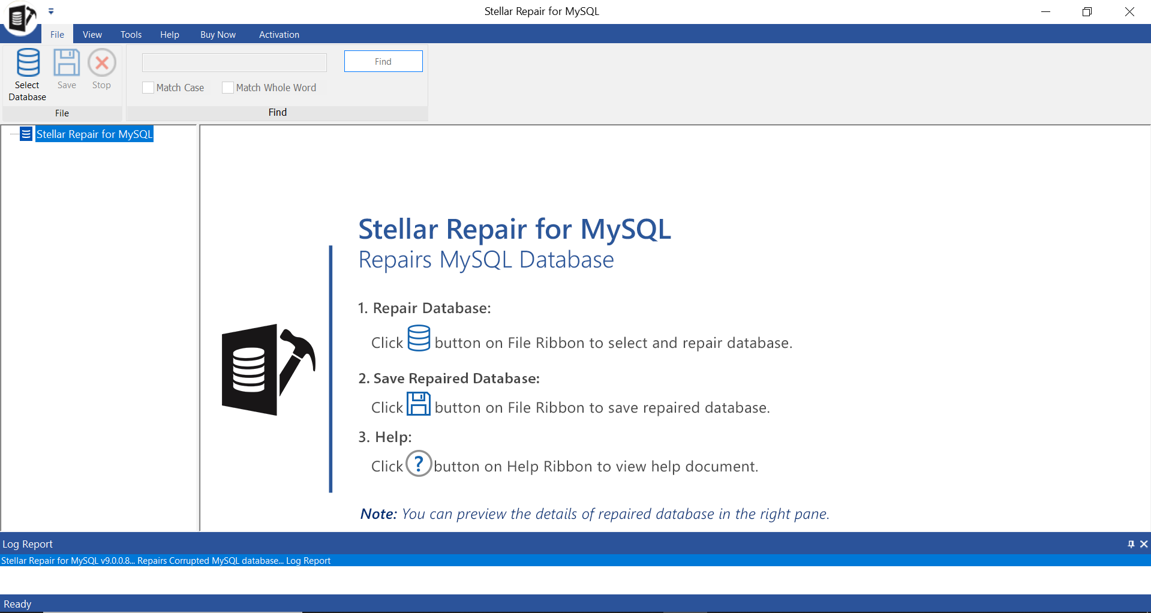Click the Save ribbon icon

tap(67, 62)
